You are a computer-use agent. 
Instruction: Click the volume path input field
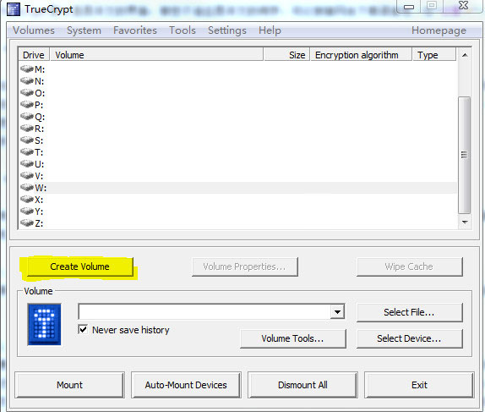(x=204, y=311)
